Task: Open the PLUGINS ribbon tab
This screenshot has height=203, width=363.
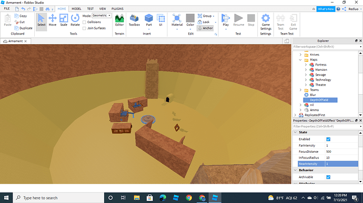Action: pos(117,9)
